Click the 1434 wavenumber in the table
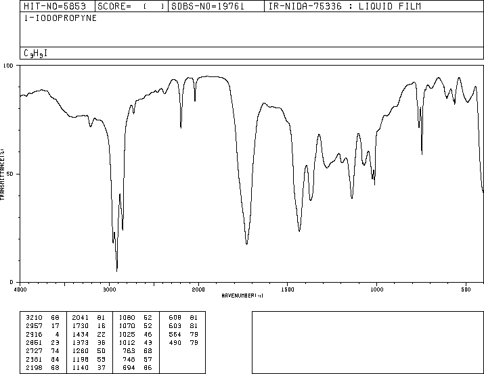This screenshot has width=484, height=374. tap(81, 334)
